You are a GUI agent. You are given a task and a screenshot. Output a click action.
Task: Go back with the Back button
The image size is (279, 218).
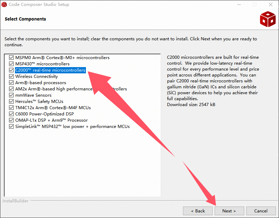coord(198,211)
